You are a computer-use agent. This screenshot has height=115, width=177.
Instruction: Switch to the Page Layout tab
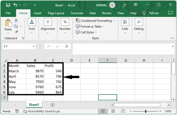click(x=56, y=13)
